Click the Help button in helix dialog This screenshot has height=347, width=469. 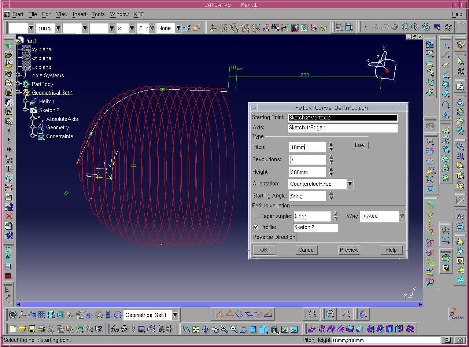pos(391,250)
